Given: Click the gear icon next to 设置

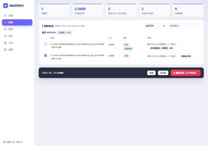Looking at the screenshot, I should click(x=5, y=50).
